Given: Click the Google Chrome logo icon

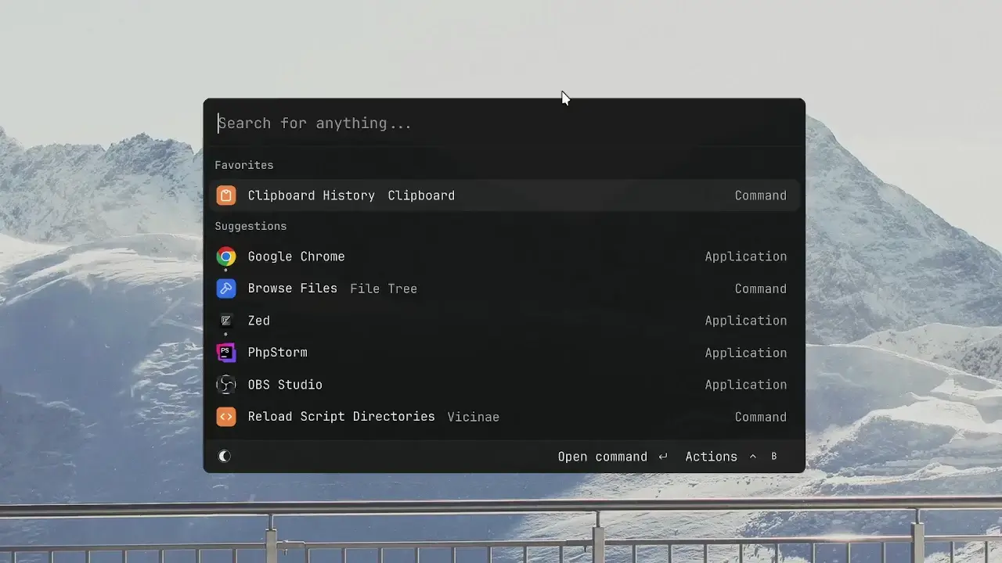Looking at the screenshot, I should point(225,256).
